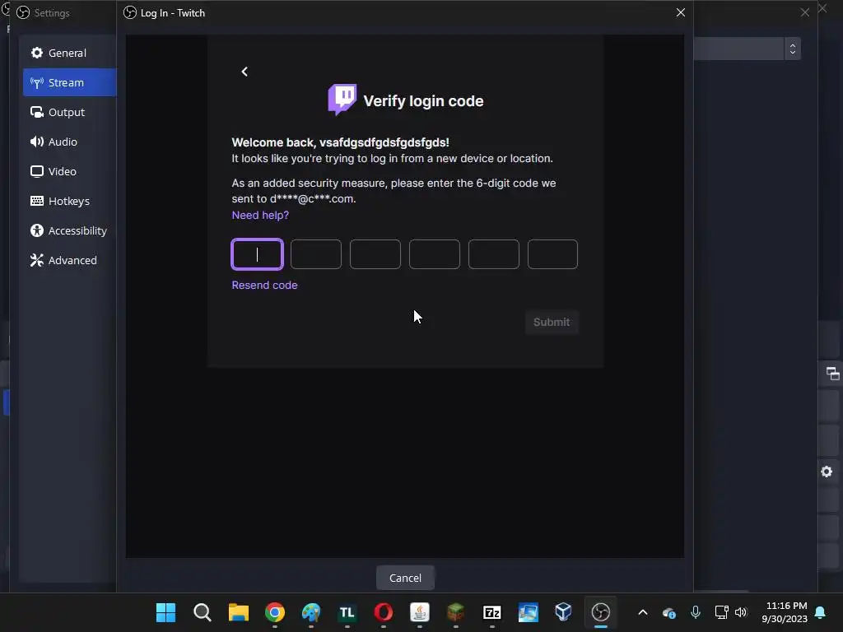The image size is (843, 632).
Task: Focus the fourth code digit box
Action: pyautogui.click(x=435, y=254)
